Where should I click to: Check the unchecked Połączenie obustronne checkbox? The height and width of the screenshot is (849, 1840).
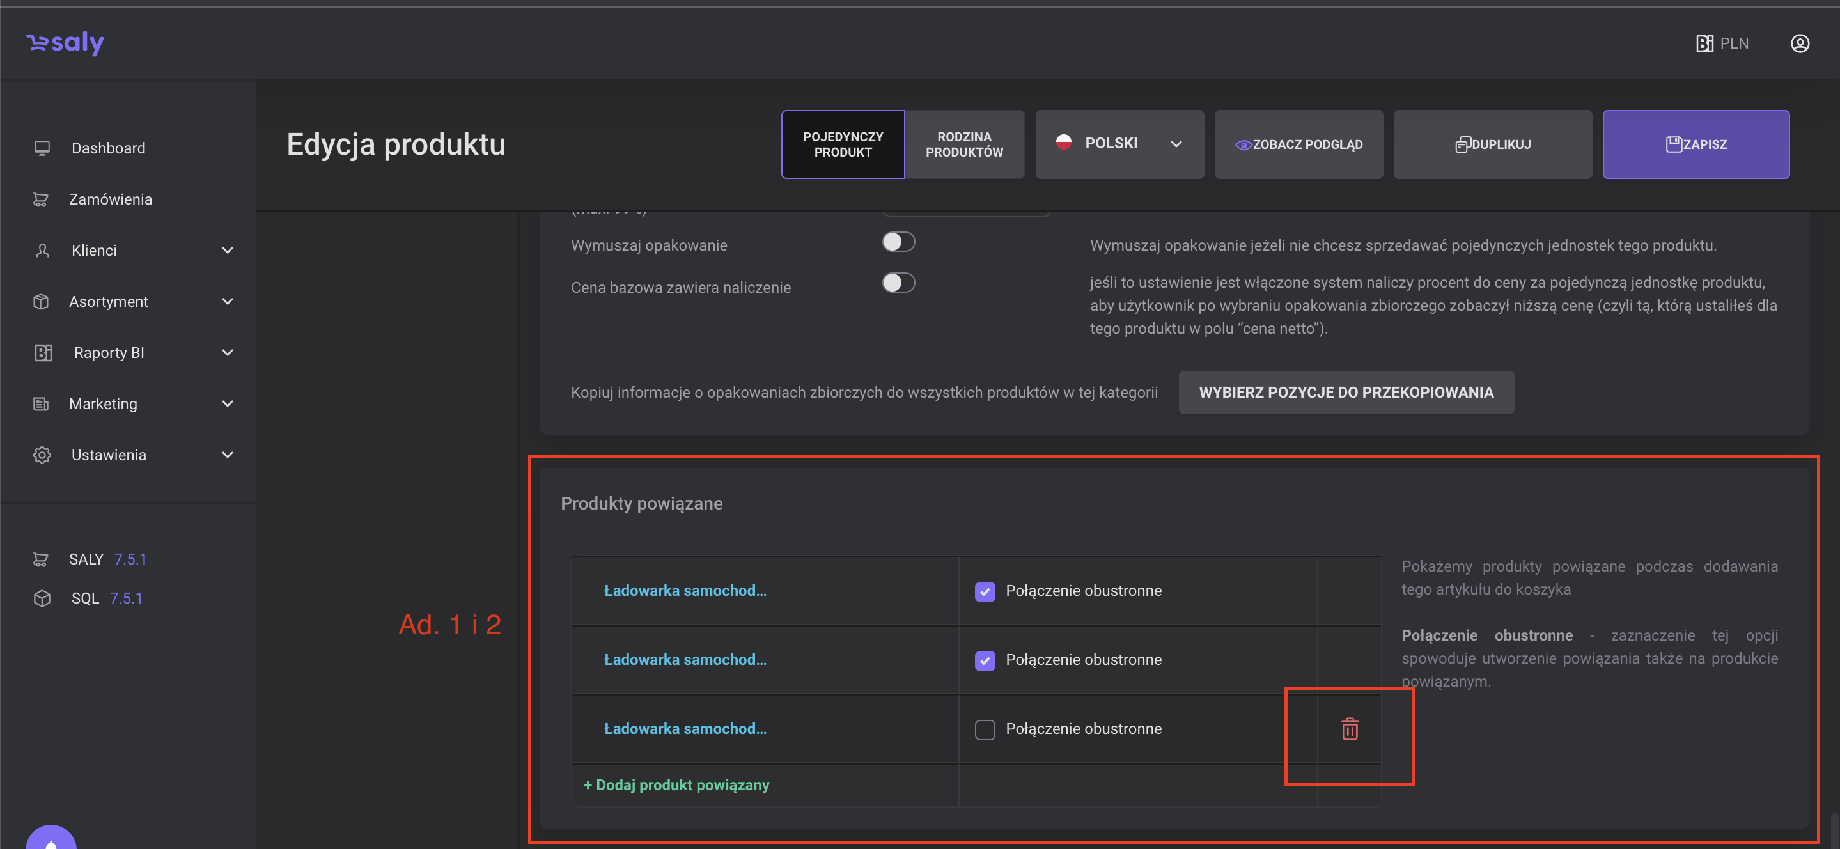point(985,729)
